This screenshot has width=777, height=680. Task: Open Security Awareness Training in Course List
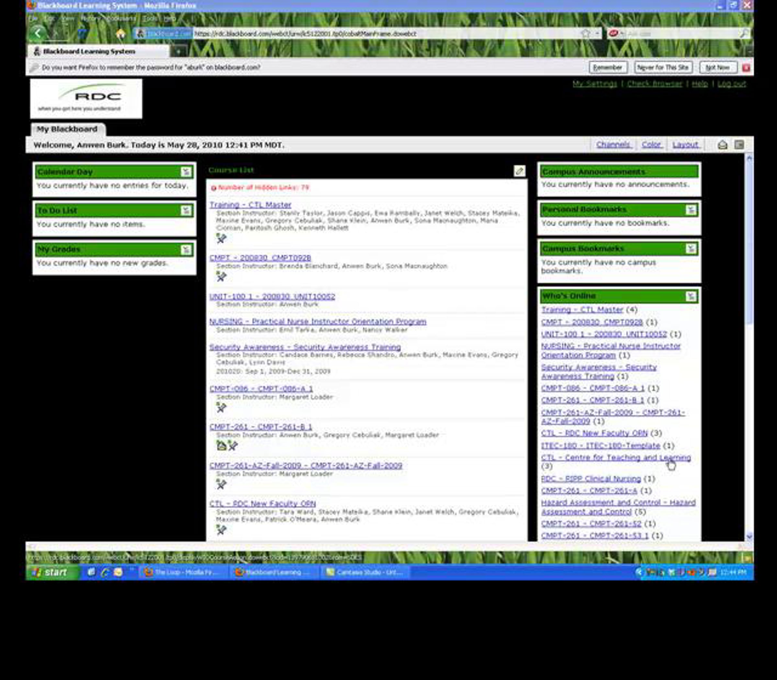305,347
